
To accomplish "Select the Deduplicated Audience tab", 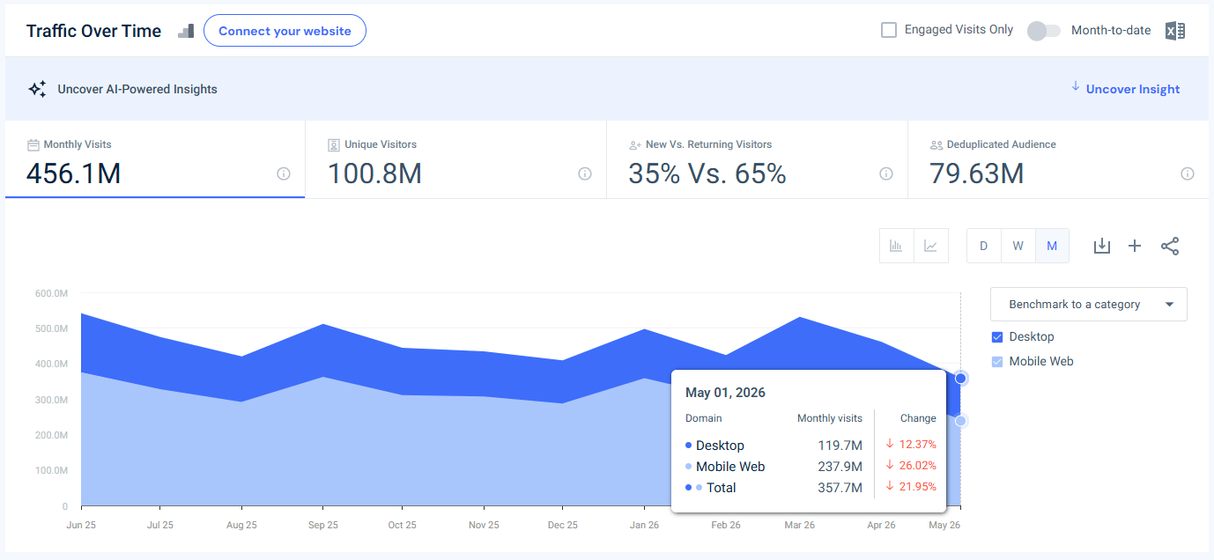I will point(1058,160).
